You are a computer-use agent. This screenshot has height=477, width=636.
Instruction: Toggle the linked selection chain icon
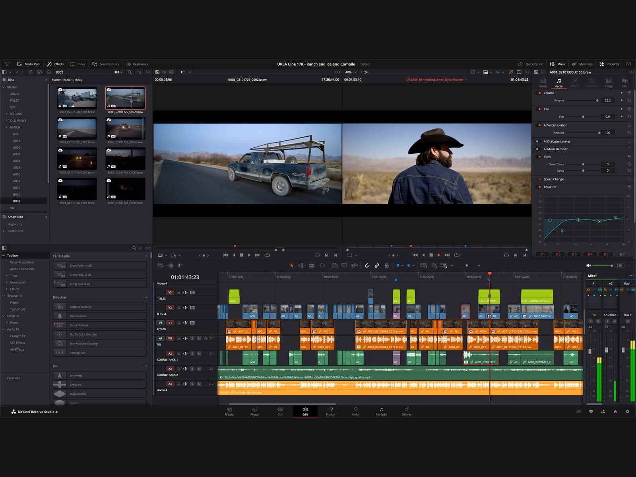coord(377,266)
